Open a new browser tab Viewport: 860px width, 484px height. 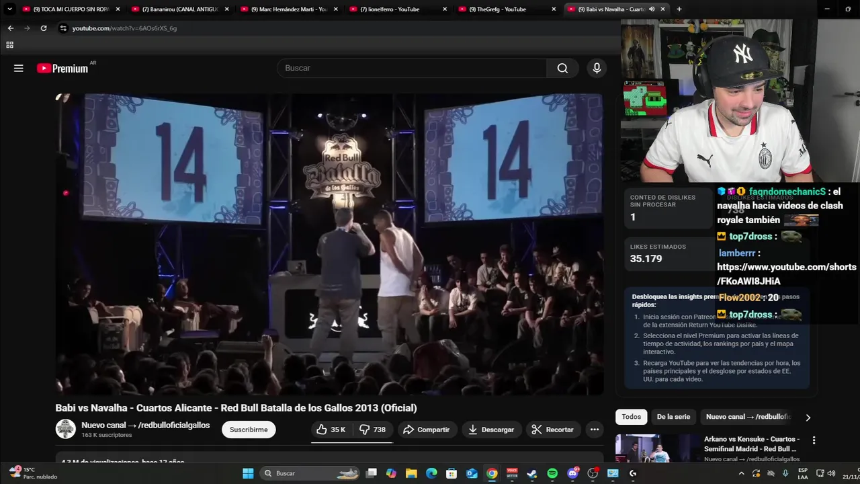coord(679,9)
